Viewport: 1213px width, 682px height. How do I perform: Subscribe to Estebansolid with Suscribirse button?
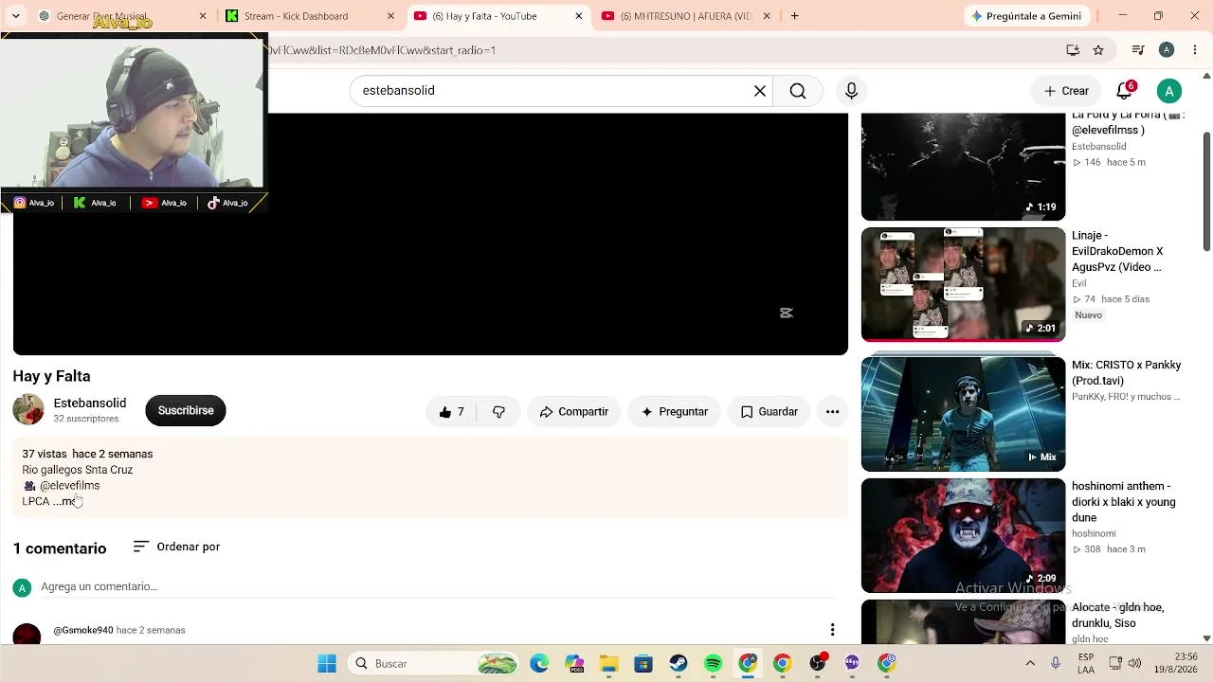point(186,411)
